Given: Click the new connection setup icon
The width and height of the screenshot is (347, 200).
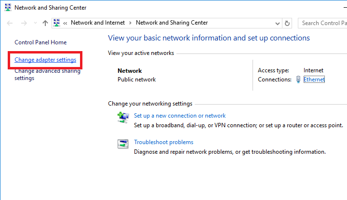Looking at the screenshot, I should 123,116.
